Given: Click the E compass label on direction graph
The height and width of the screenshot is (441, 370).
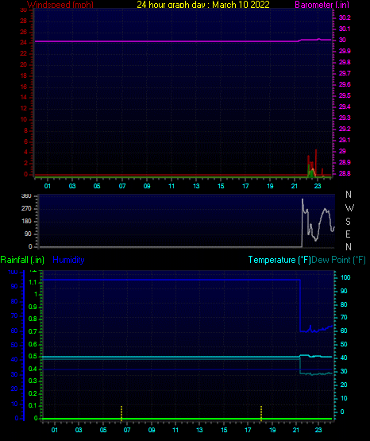Looking at the screenshot, I should point(348,234).
